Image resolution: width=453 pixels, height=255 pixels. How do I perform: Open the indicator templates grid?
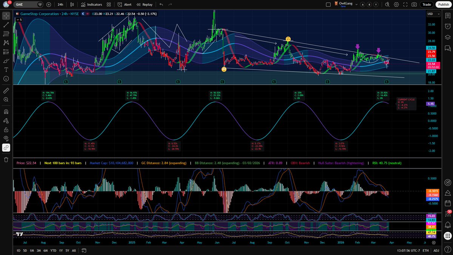click(109, 5)
